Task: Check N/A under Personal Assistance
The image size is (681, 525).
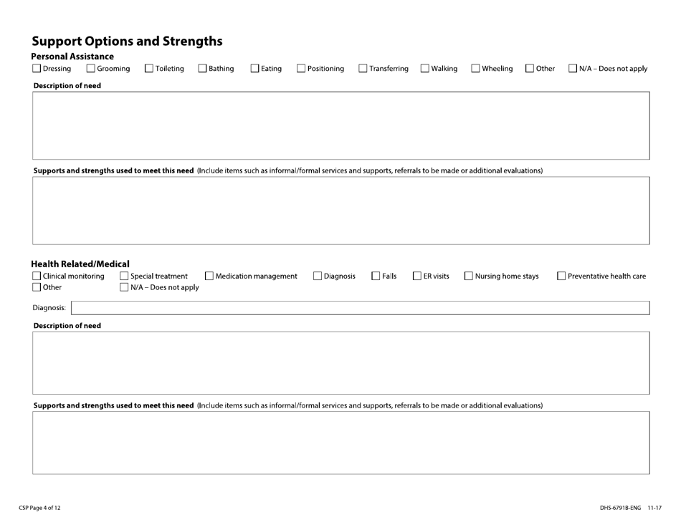Action: [x=572, y=68]
